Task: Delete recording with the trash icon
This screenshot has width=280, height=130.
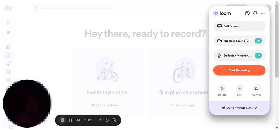Action: click(x=114, y=120)
